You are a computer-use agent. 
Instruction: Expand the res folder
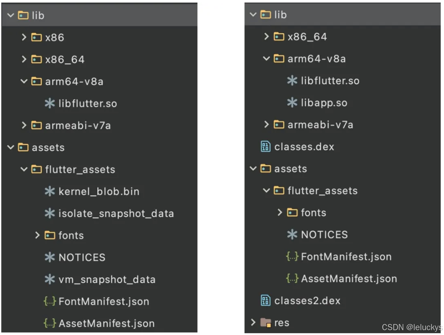click(x=253, y=323)
